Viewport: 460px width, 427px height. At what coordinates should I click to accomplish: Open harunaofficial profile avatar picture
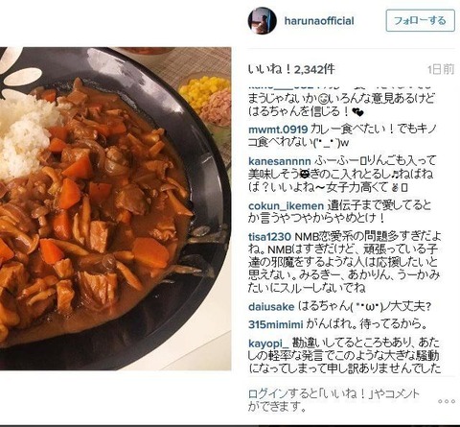[x=263, y=20]
